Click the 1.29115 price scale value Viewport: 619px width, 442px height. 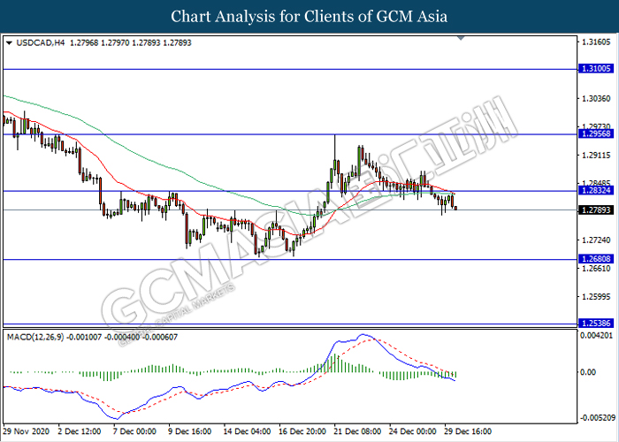pyautogui.click(x=596, y=155)
